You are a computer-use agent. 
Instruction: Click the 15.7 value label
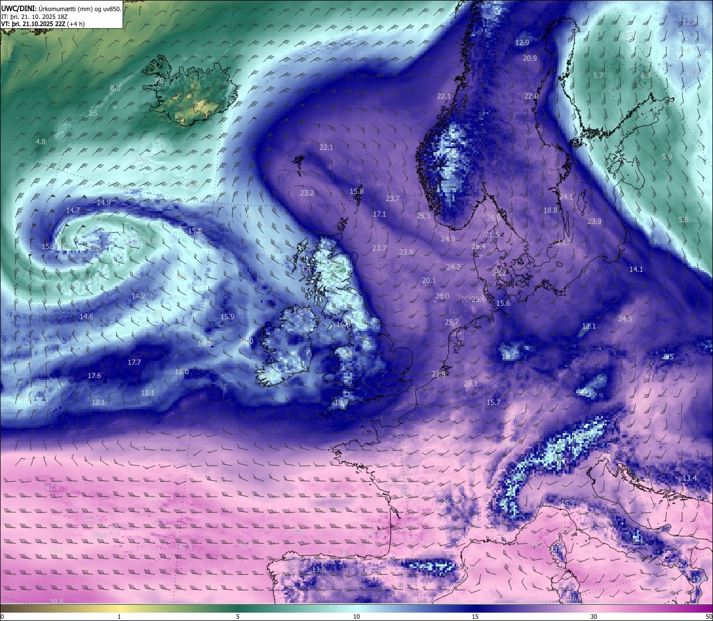pyautogui.click(x=494, y=403)
